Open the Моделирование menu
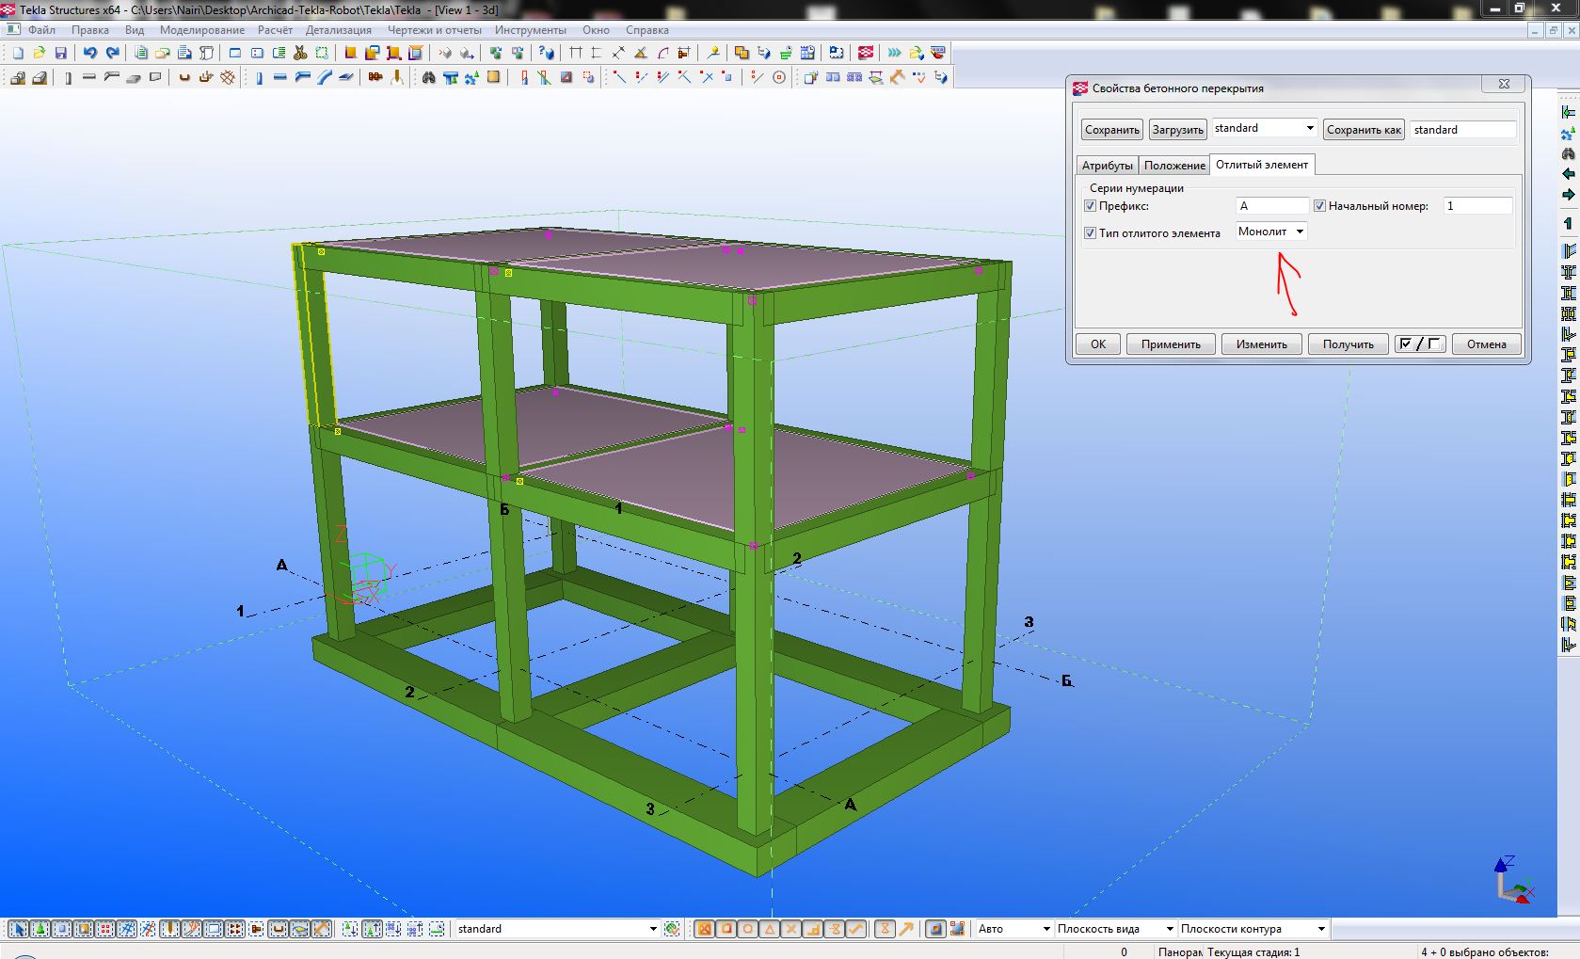 tap(201, 30)
